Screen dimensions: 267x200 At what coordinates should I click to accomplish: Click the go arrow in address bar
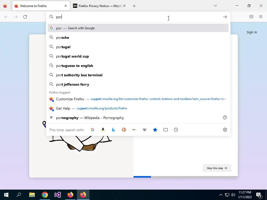[x=225, y=17]
